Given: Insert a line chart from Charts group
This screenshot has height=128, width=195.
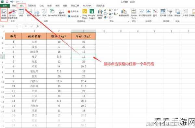Looking at the screenshot, I should [105, 13].
